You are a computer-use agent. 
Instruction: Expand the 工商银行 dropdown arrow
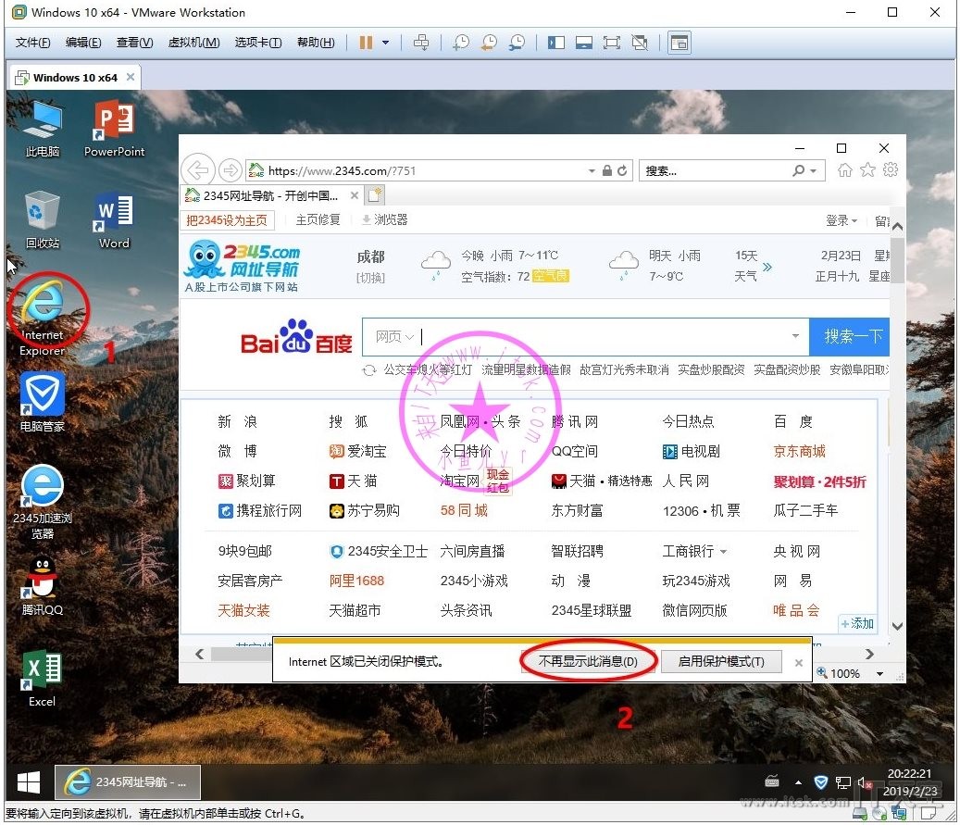click(x=723, y=552)
